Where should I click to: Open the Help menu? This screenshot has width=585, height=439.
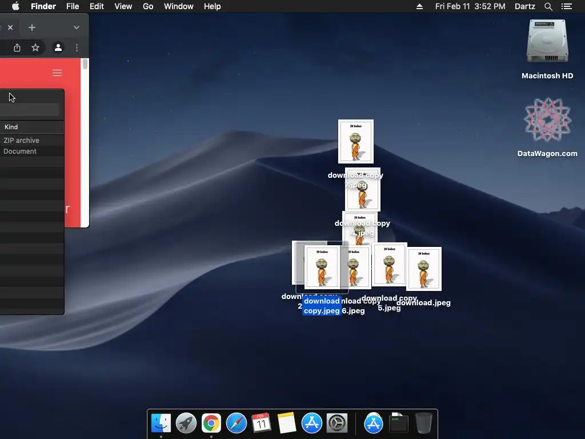point(213,6)
